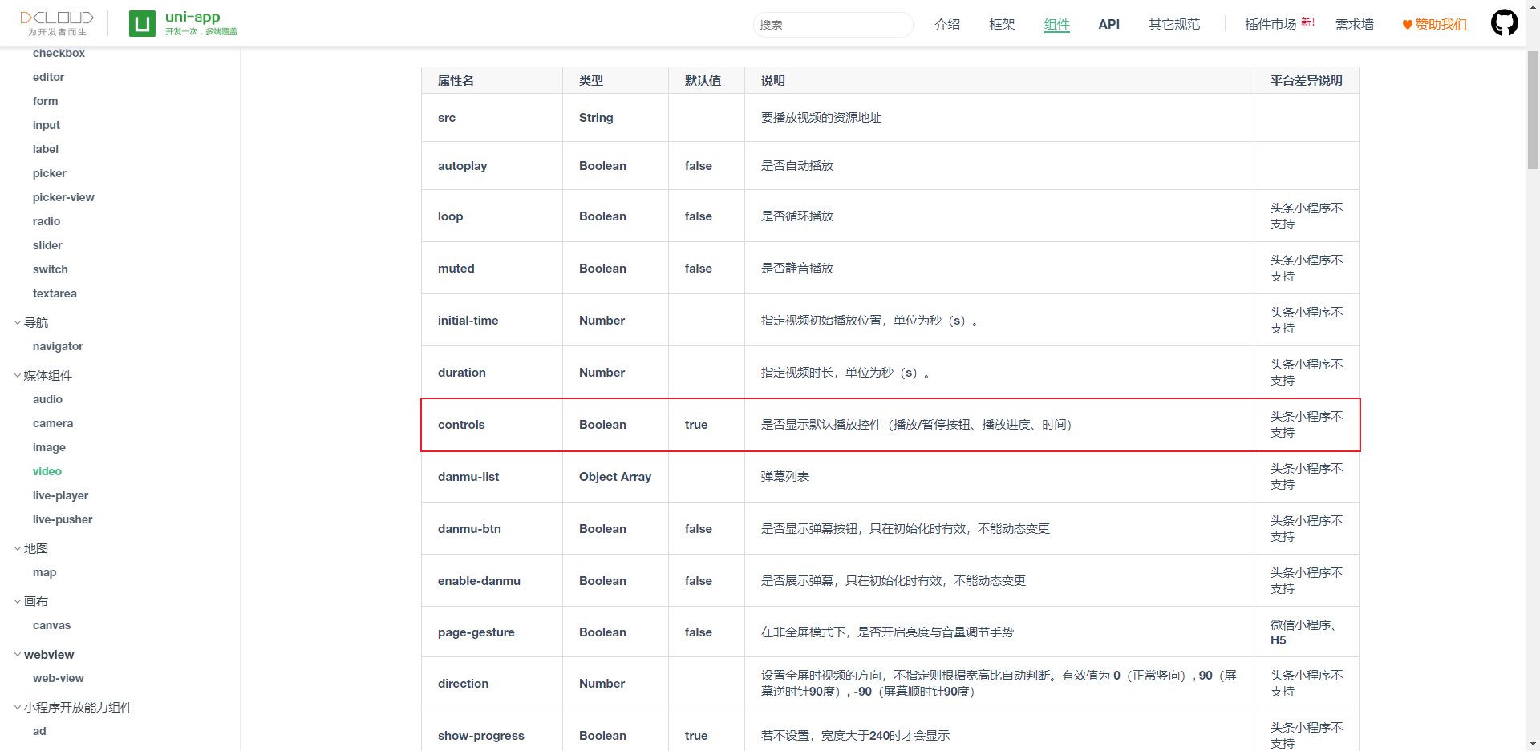The image size is (1540, 751).
Task: Click the GitHub icon in top right
Action: (x=1504, y=22)
